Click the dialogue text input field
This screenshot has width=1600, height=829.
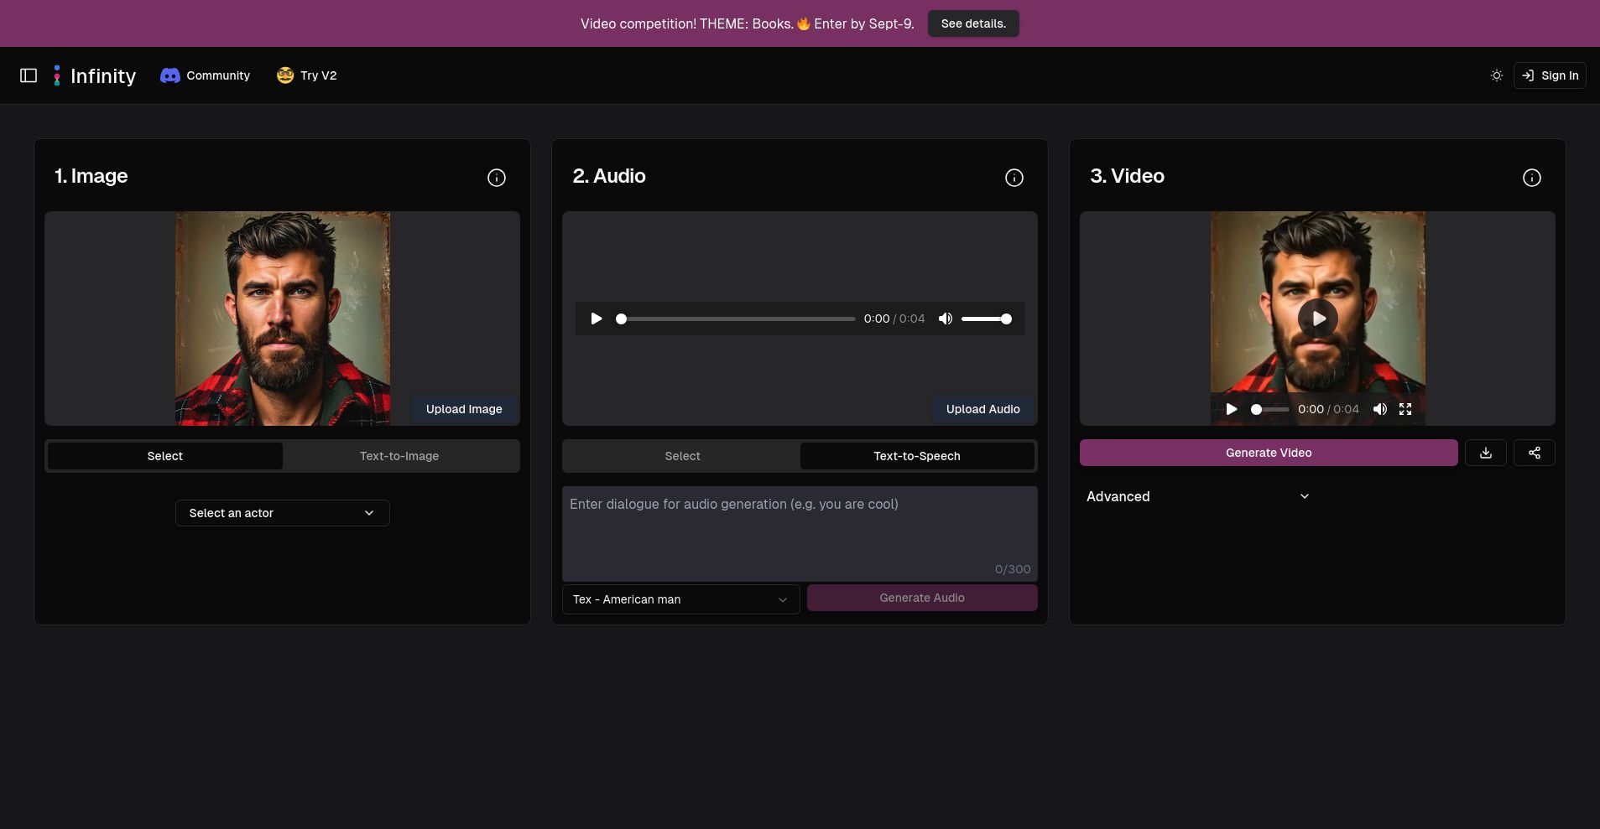799,528
